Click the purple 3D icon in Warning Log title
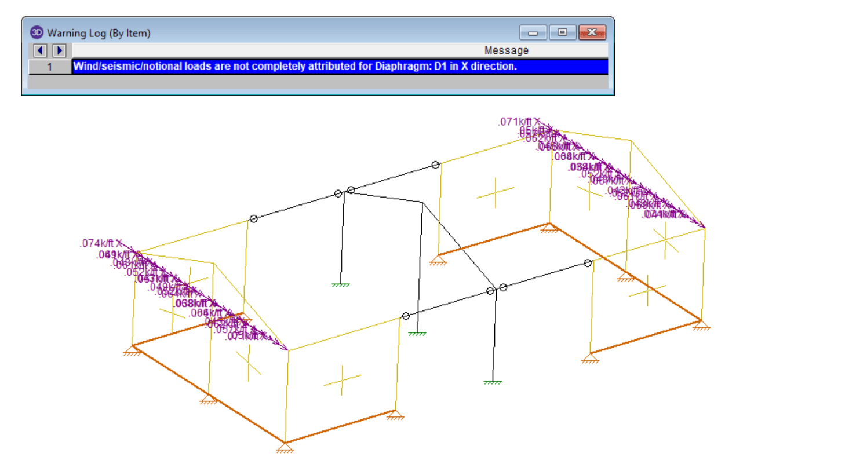Screen dimensions: 867x475 click(37, 32)
